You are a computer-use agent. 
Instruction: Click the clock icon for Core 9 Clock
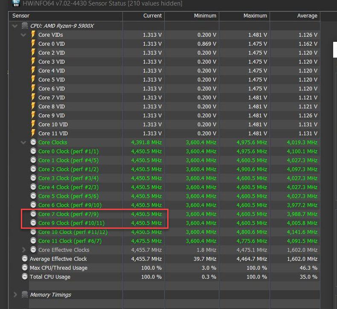click(33, 223)
